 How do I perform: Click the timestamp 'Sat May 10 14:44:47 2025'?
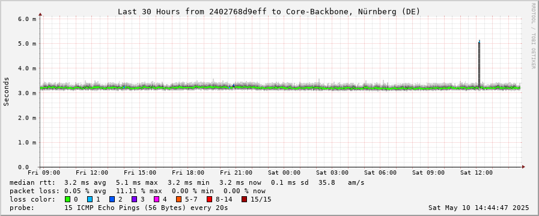coord(478,208)
